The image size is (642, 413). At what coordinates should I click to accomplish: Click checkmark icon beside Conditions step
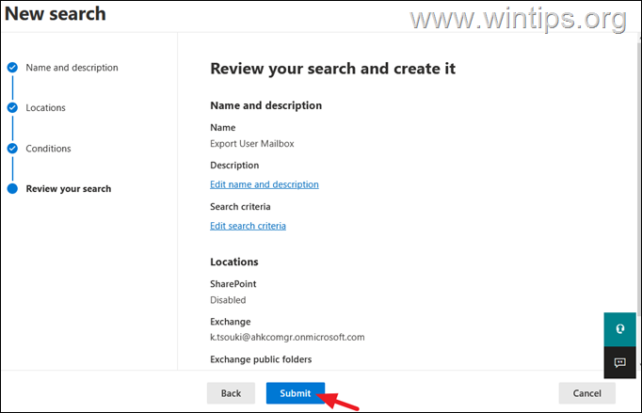pos(12,149)
